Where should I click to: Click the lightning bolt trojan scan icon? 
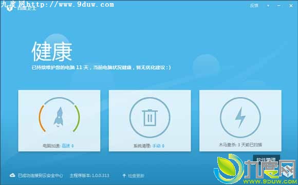click(x=240, y=117)
